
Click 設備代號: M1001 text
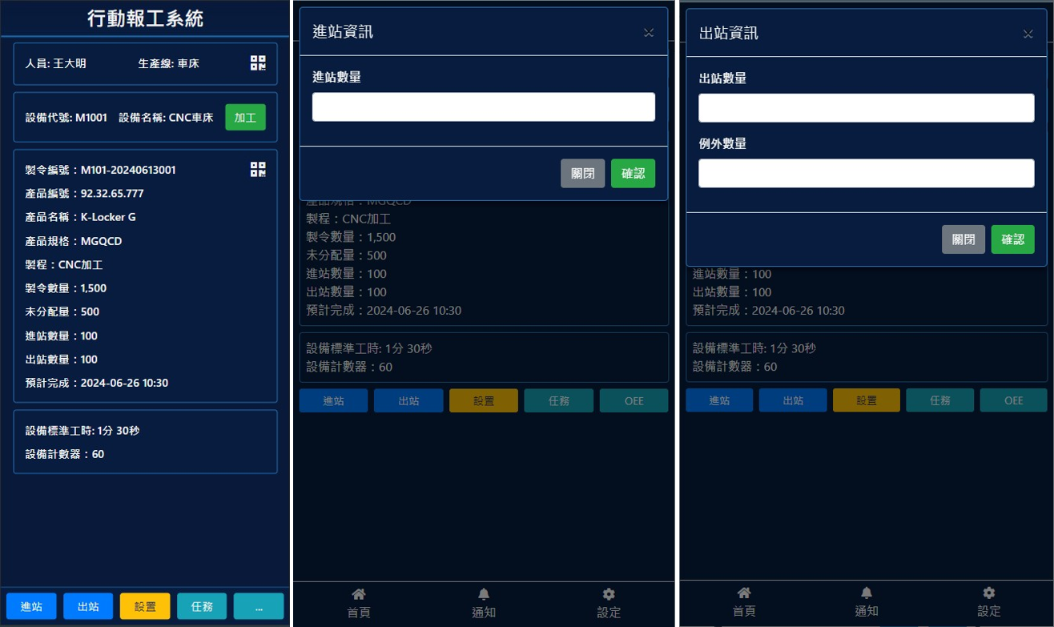coord(66,118)
